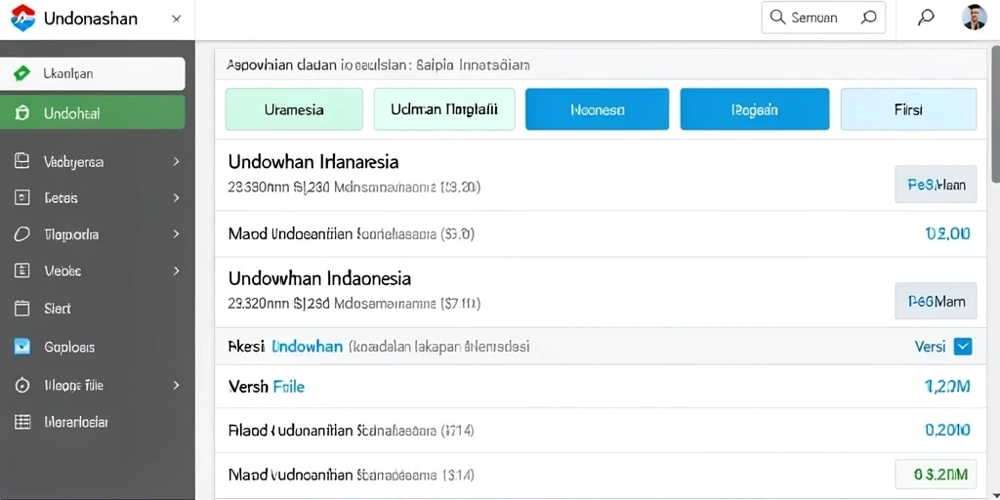
Task: Click the Merarlodar table icon
Action: coord(21,422)
